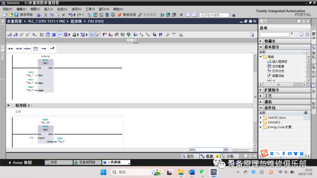Collapse the 程序段 2 network
Screen dimensions: 317x178
click(9, 105)
